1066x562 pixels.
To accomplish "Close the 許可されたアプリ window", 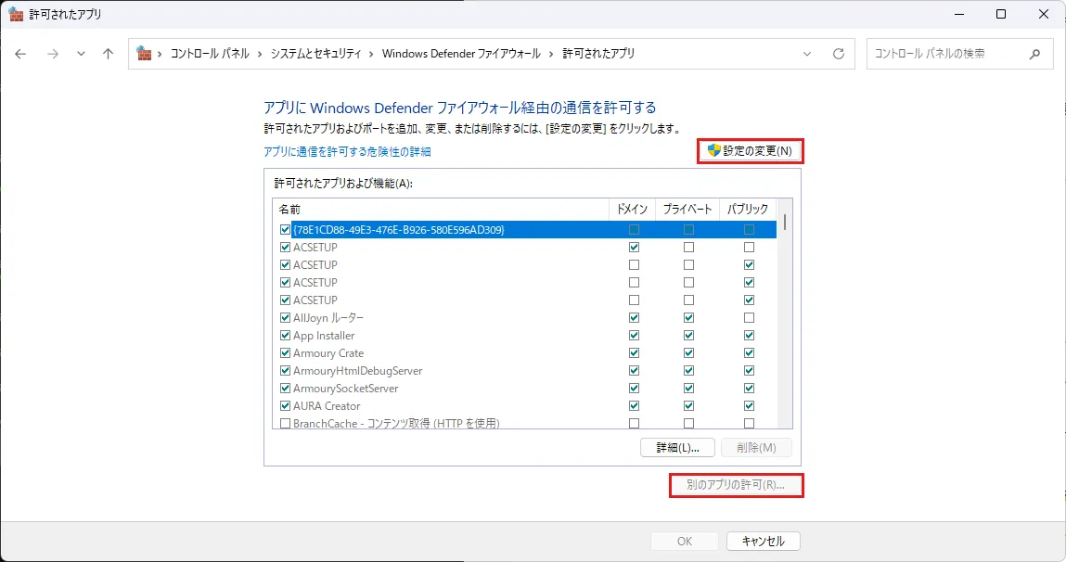I will (1044, 14).
